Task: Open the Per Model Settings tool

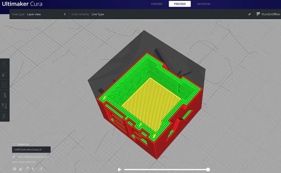Action: (4, 106)
